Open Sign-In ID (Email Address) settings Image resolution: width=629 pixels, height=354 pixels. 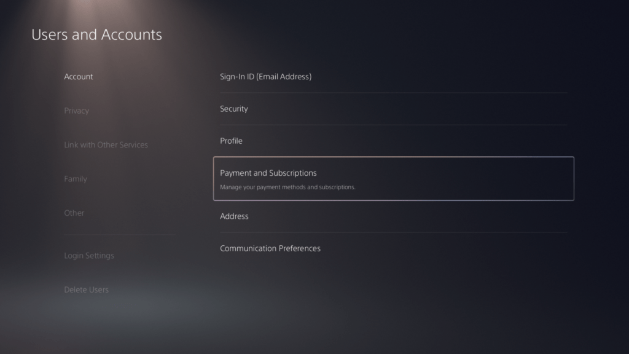point(265,76)
